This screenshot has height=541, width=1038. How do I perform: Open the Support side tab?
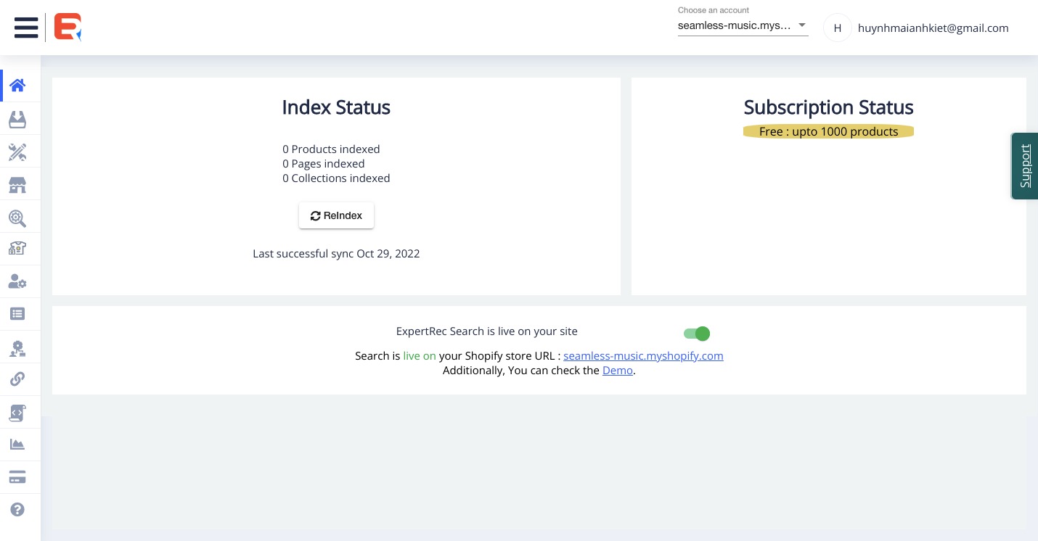coord(1025,166)
